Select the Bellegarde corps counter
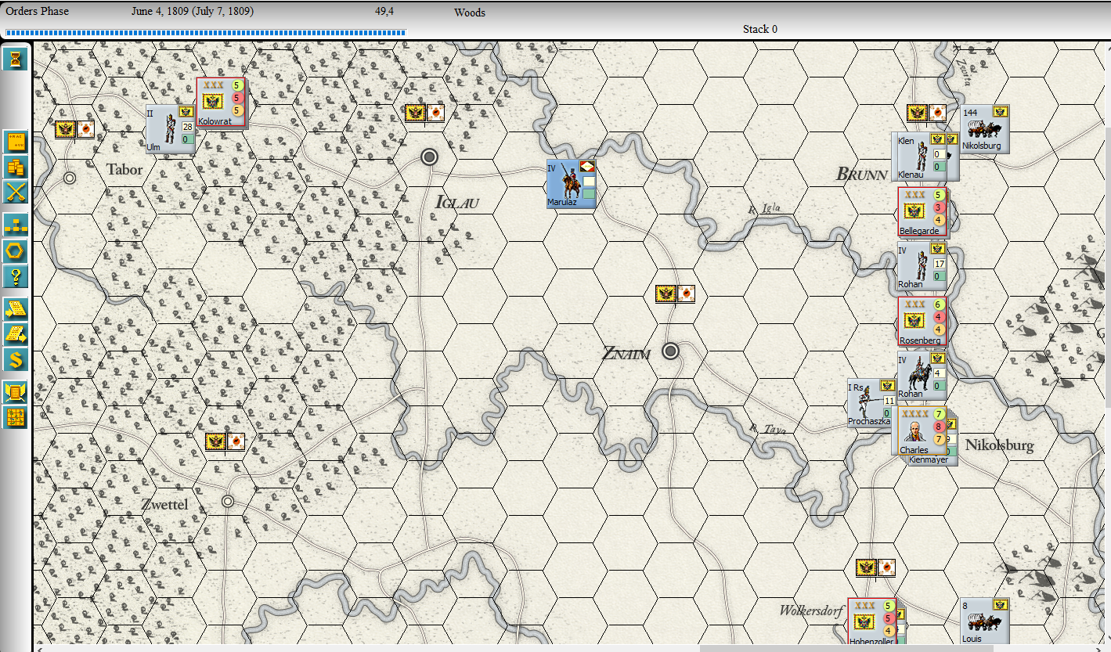 pyautogui.click(x=923, y=212)
